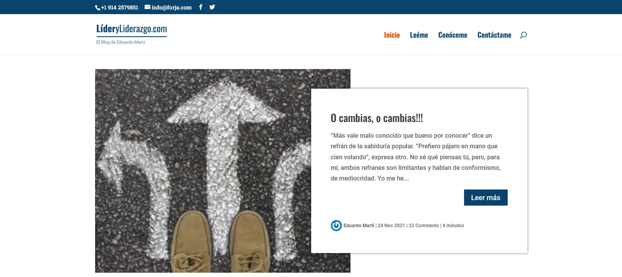Click the search magnifier icon
622x277 pixels.
coord(523,35)
